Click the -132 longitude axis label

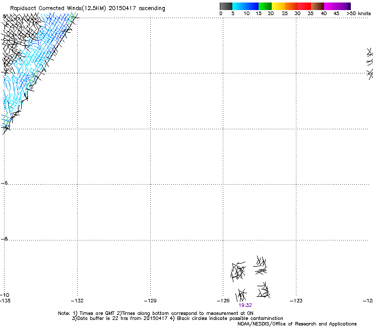[77, 301]
